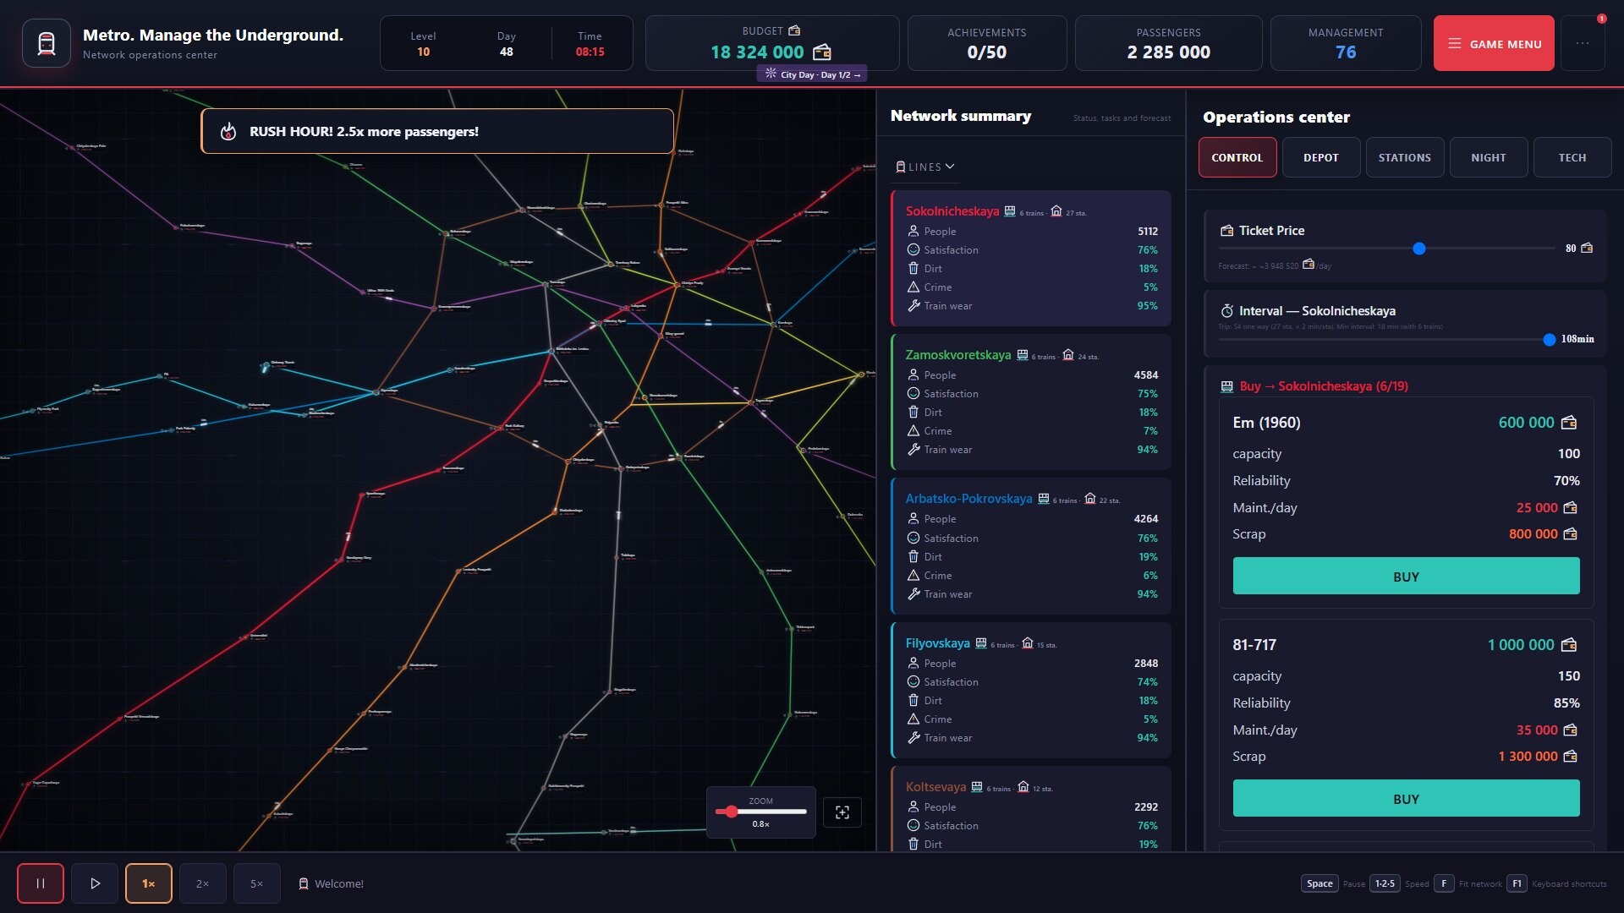Click the Welcome message train icon

304,883
